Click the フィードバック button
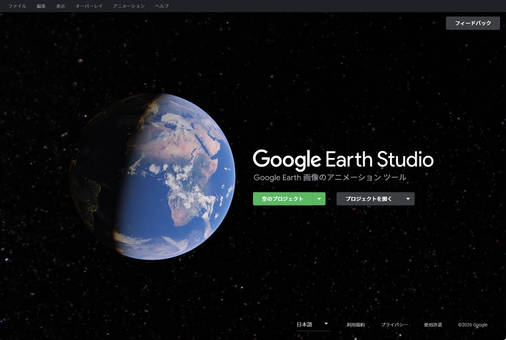This screenshot has height=340, width=506. click(x=473, y=23)
